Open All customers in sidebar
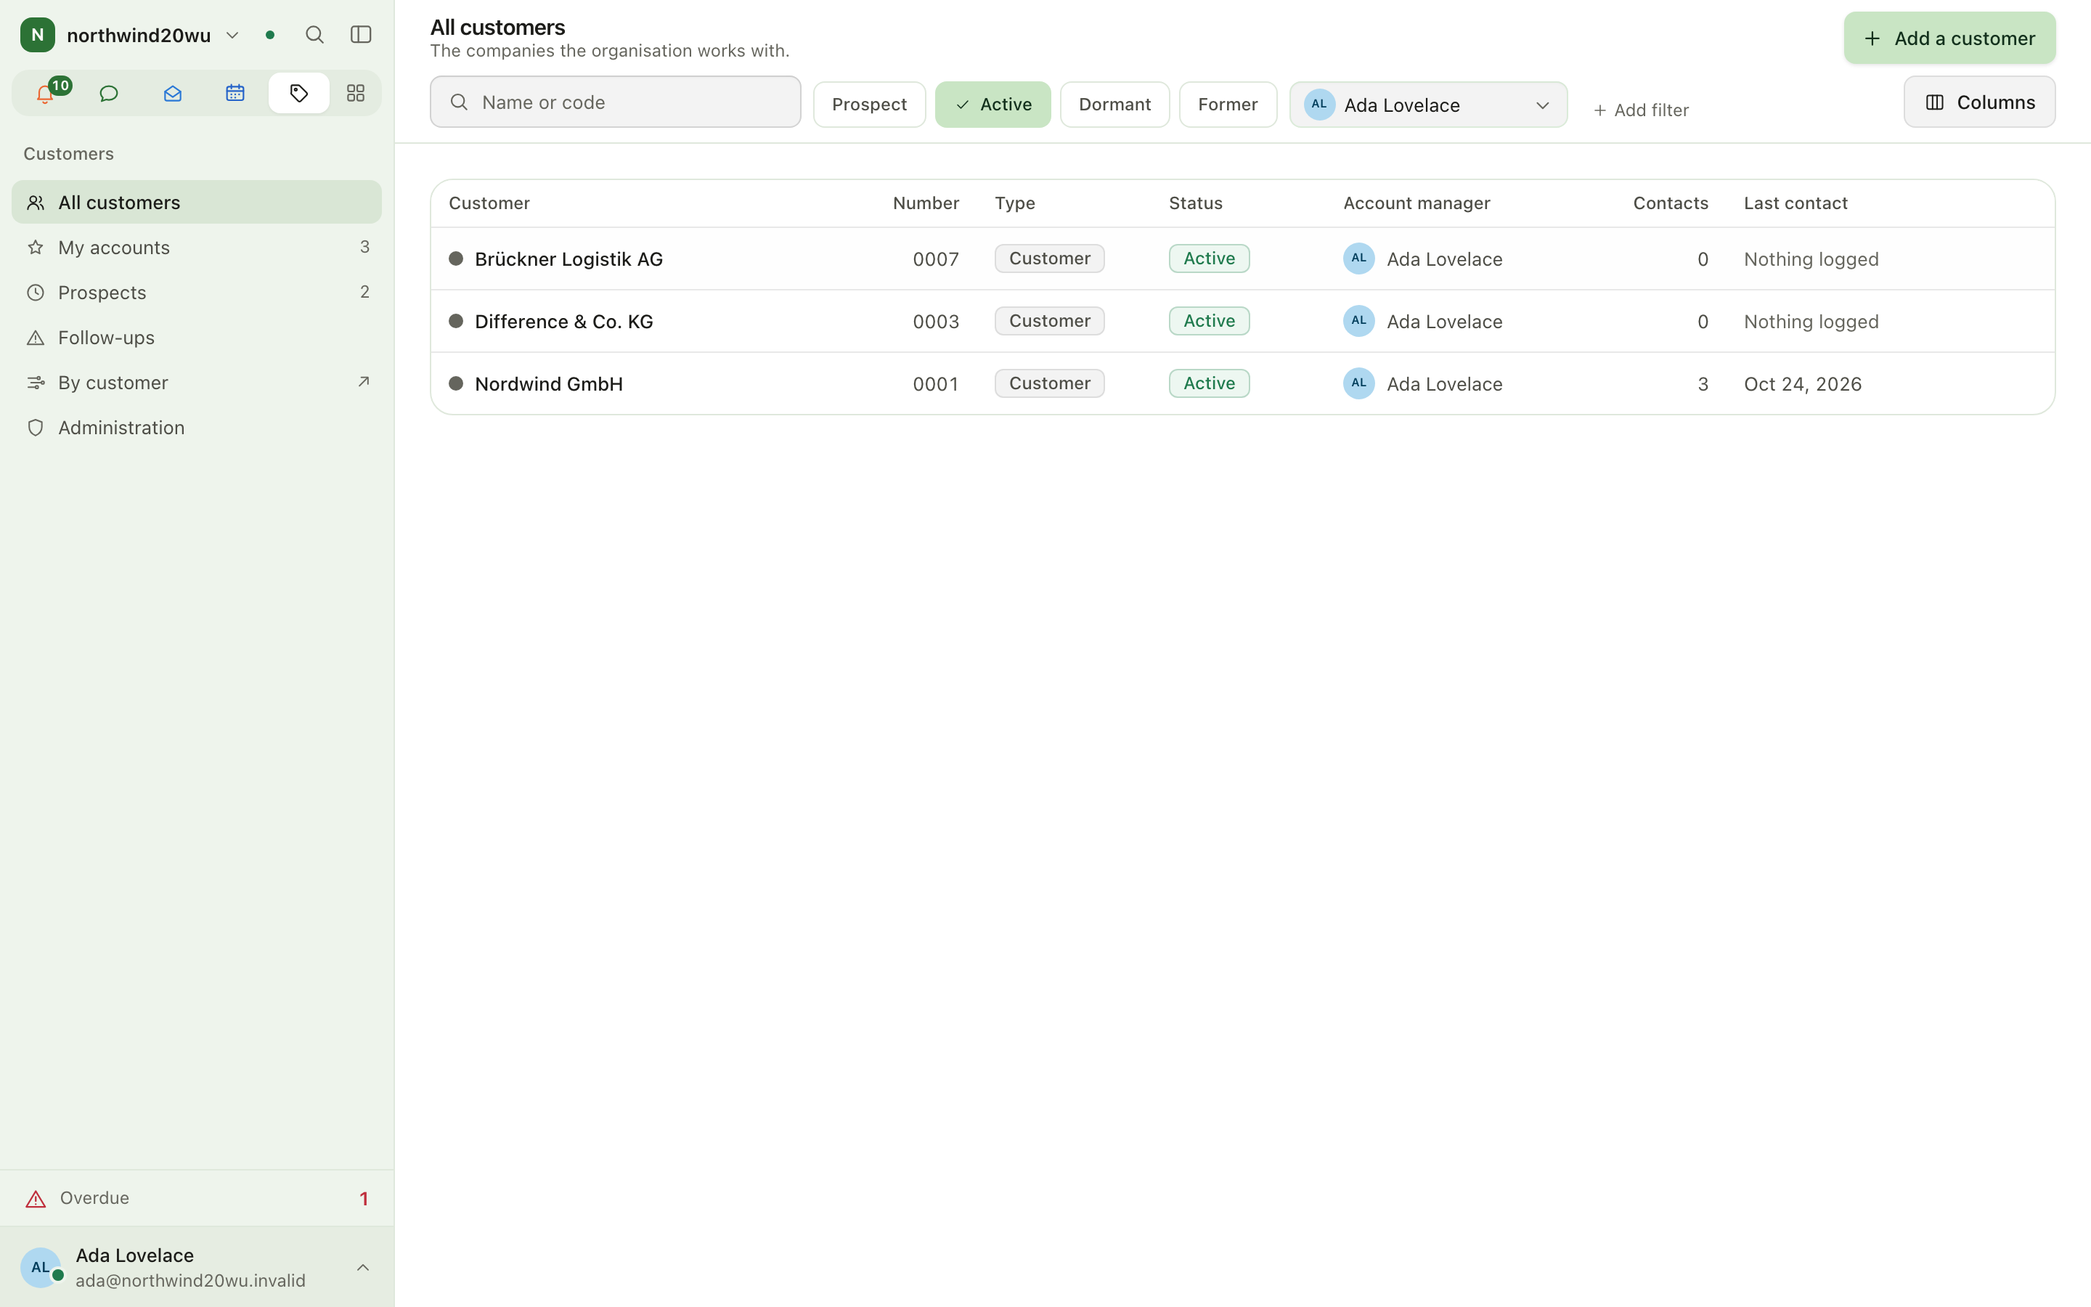Image resolution: width=2091 pixels, height=1307 pixels. [x=196, y=203]
